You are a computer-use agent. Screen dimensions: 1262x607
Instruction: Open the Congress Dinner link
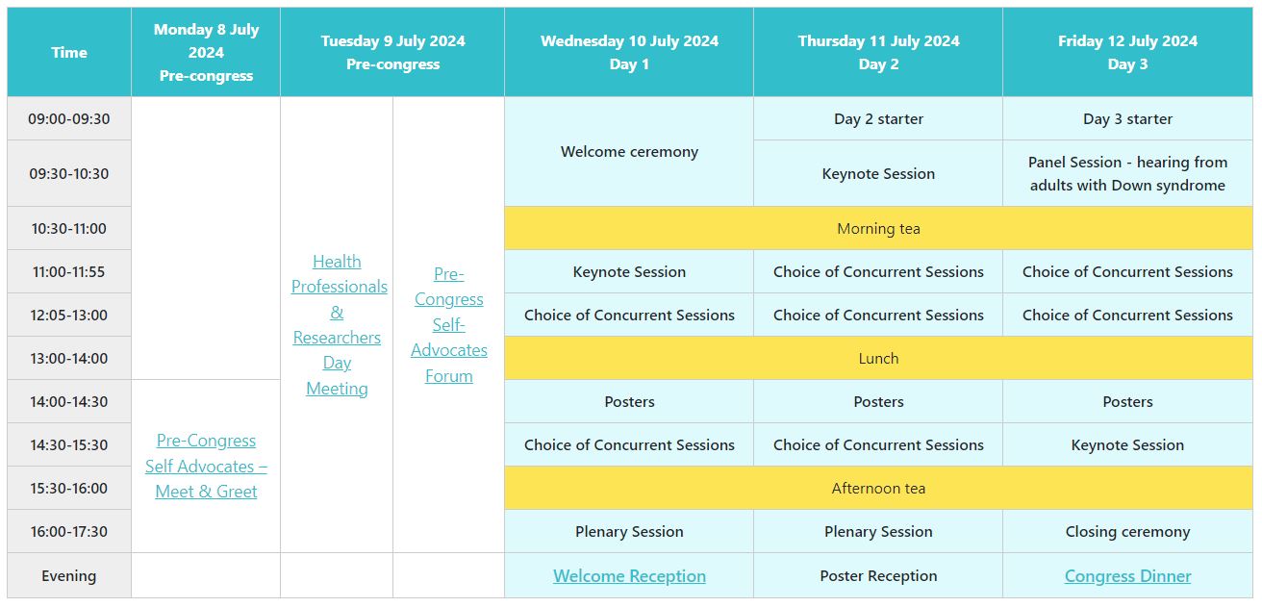point(1127,576)
